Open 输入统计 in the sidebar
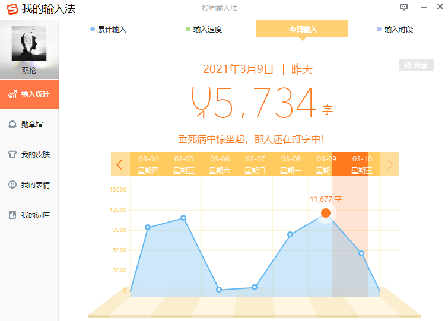Screen dimensions: 448x321 (29, 94)
